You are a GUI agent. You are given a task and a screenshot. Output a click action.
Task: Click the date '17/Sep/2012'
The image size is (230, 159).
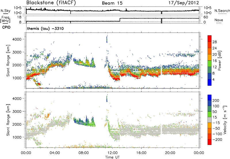(184, 3)
